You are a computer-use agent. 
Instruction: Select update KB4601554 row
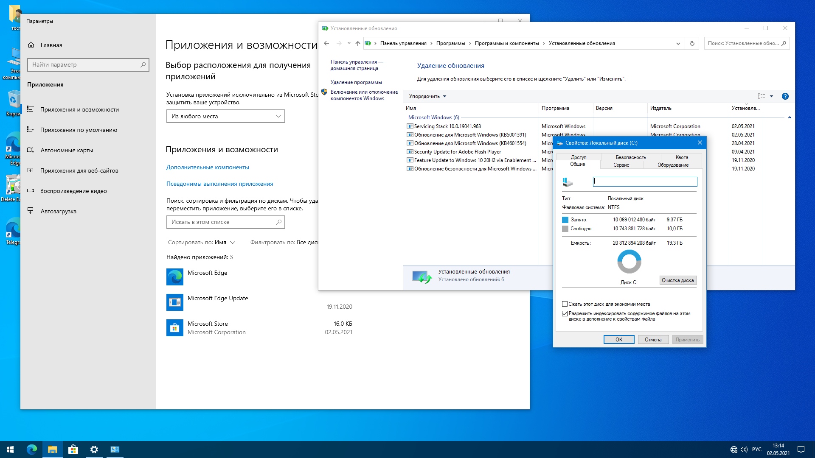tap(470, 143)
